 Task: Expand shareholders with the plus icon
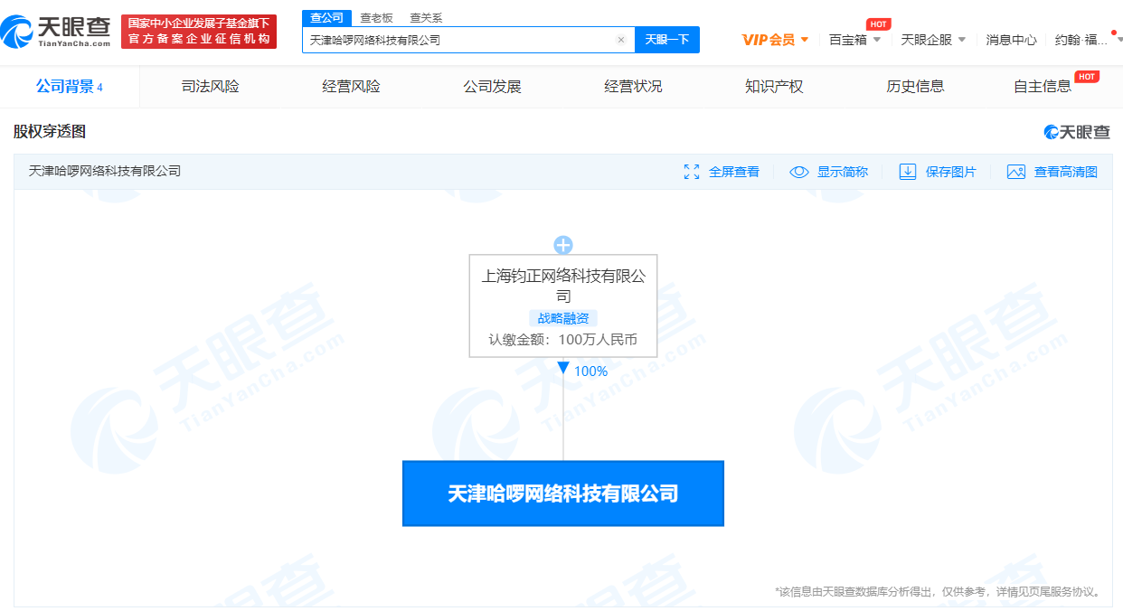pyautogui.click(x=563, y=245)
